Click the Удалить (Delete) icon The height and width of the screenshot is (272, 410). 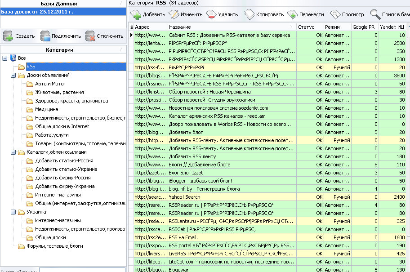click(211, 14)
